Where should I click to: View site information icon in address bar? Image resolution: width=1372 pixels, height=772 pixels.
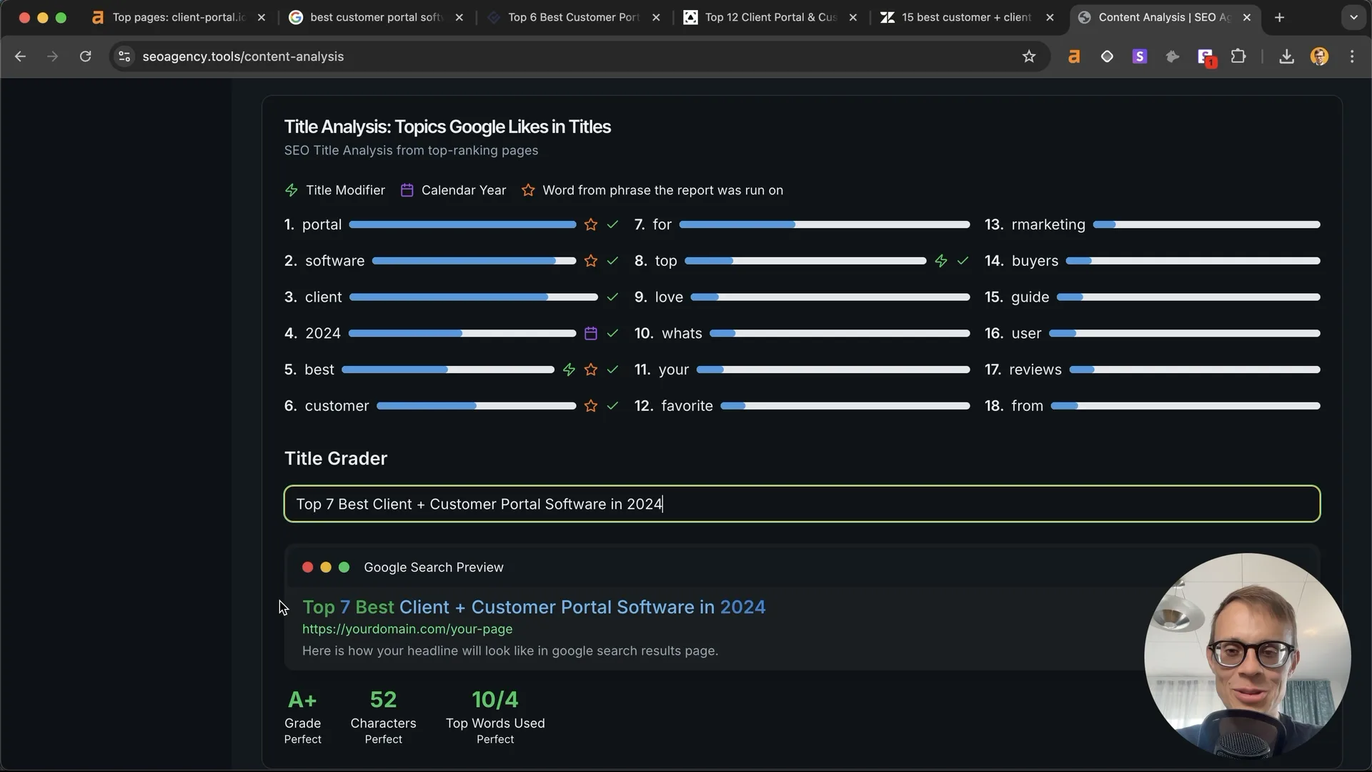(124, 56)
